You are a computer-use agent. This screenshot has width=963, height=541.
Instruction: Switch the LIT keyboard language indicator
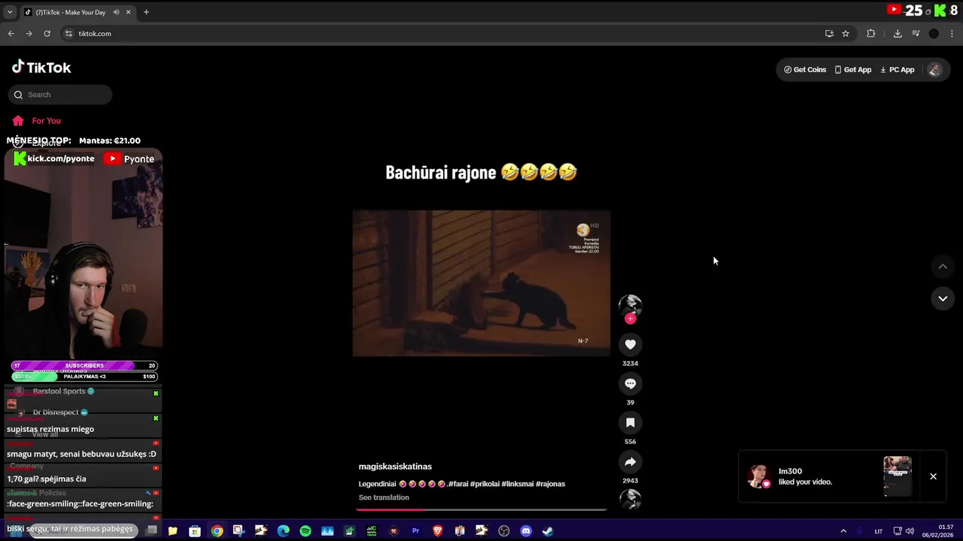pyautogui.click(x=878, y=531)
